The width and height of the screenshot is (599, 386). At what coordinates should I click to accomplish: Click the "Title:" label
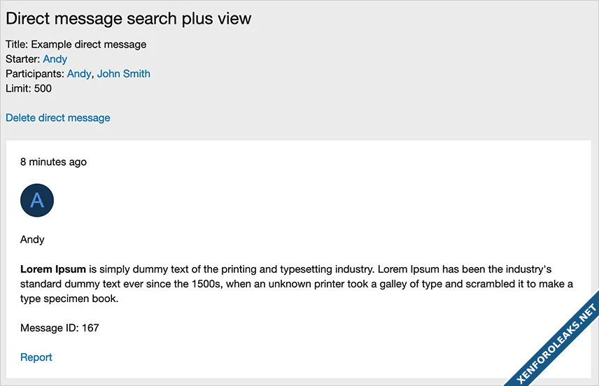point(17,44)
